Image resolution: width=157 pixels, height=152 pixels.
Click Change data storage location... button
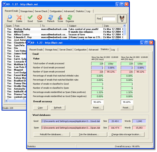(x=126, y=134)
